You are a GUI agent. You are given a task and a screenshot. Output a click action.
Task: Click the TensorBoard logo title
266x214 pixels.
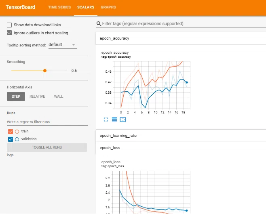[21, 7]
